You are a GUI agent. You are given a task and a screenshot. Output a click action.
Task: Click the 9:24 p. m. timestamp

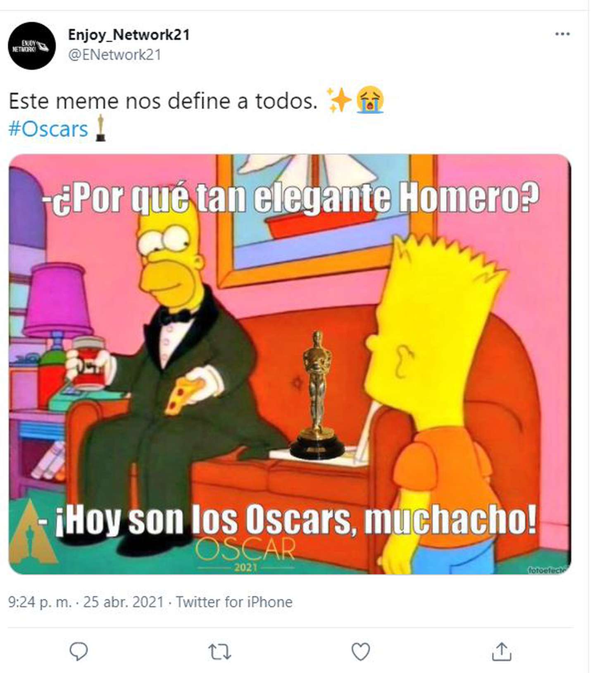[40, 602]
